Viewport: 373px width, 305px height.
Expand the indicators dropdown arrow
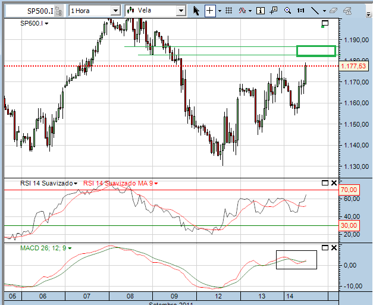tap(250, 11)
